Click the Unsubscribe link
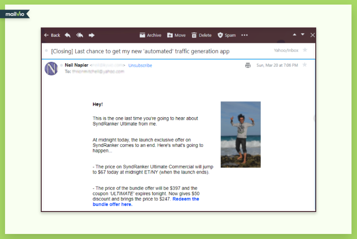357x239 pixels. 140,65
